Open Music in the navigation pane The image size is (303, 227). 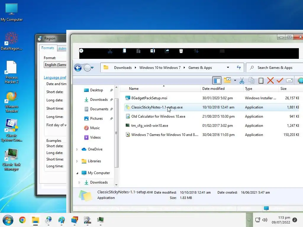click(x=95, y=128)
